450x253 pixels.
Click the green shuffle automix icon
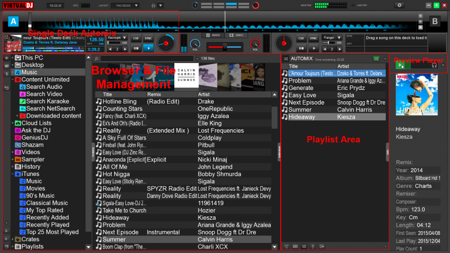click(x=376, y=59)
